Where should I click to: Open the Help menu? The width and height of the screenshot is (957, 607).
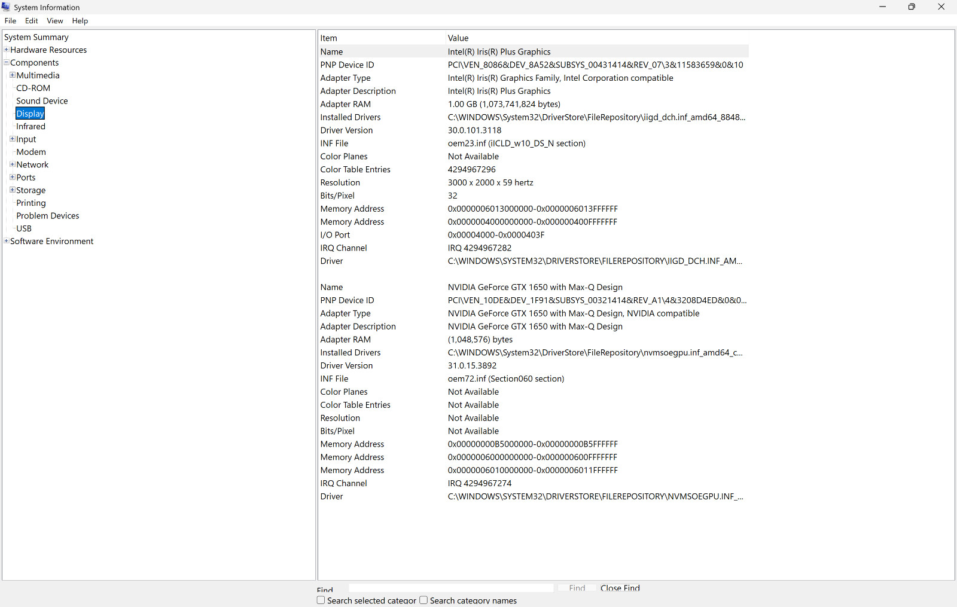(80, 21)
